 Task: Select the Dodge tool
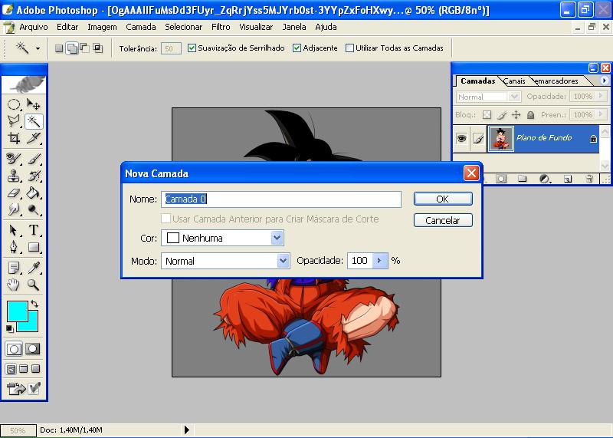pos(33,209)
